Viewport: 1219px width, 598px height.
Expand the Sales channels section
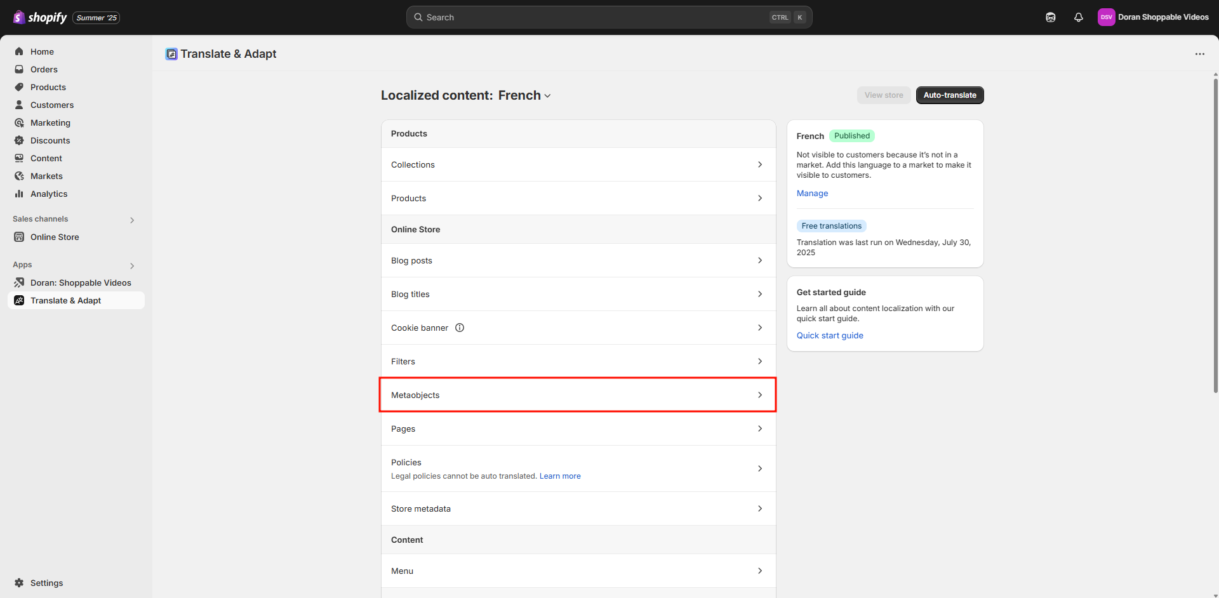click(132, 220)
